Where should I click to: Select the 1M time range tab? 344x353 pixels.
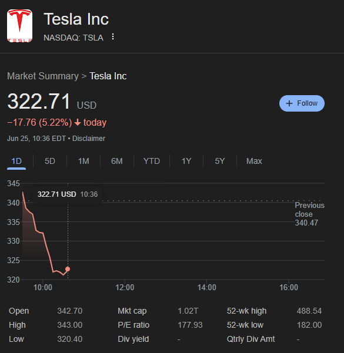[x=84, y=161]
